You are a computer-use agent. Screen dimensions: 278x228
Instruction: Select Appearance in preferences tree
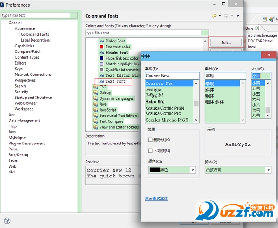(x=25, y=28)
